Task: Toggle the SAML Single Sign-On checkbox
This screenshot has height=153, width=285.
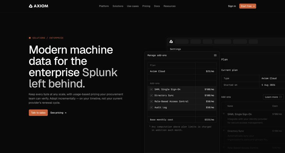Action: (x=151, y=89)
